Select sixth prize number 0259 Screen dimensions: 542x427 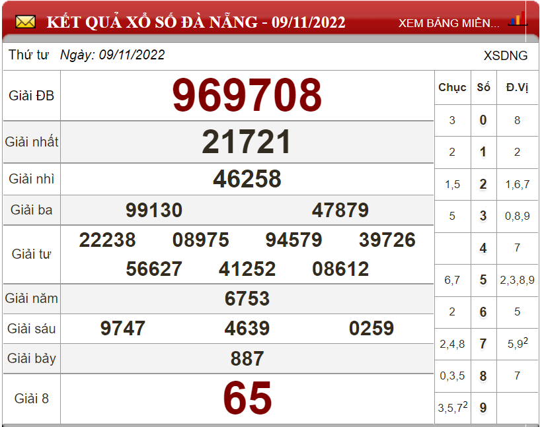pyautogui.click(x=371, y=328)
